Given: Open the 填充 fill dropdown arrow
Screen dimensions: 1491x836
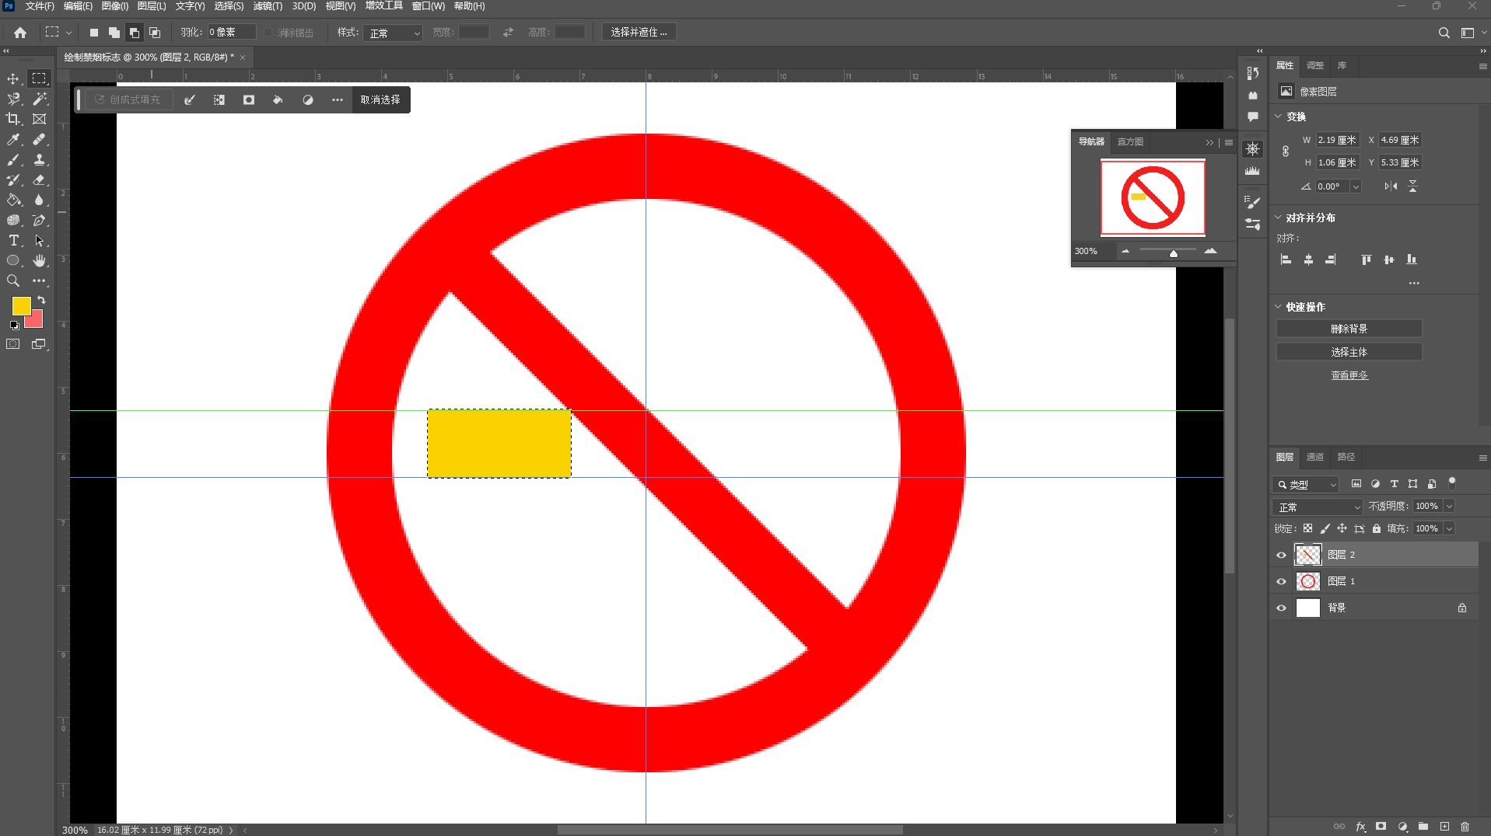Looking at the screenshot, I should tap(1449, 529).
